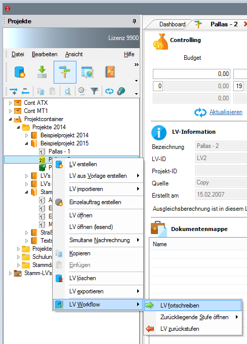The width and height of the screenshot is (247, 344).
Task: Open the Datei menu
Action: point(18,54)
